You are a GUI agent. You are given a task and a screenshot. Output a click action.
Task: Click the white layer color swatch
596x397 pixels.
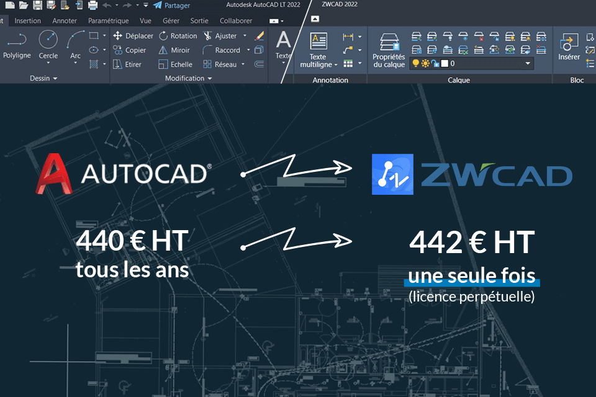(445, 63)
